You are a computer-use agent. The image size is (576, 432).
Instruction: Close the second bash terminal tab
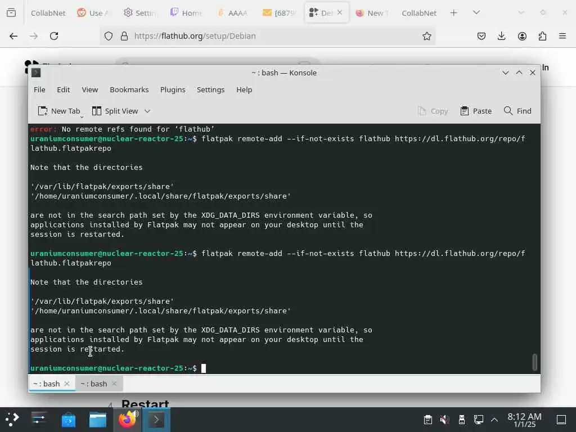click(114, 384)
